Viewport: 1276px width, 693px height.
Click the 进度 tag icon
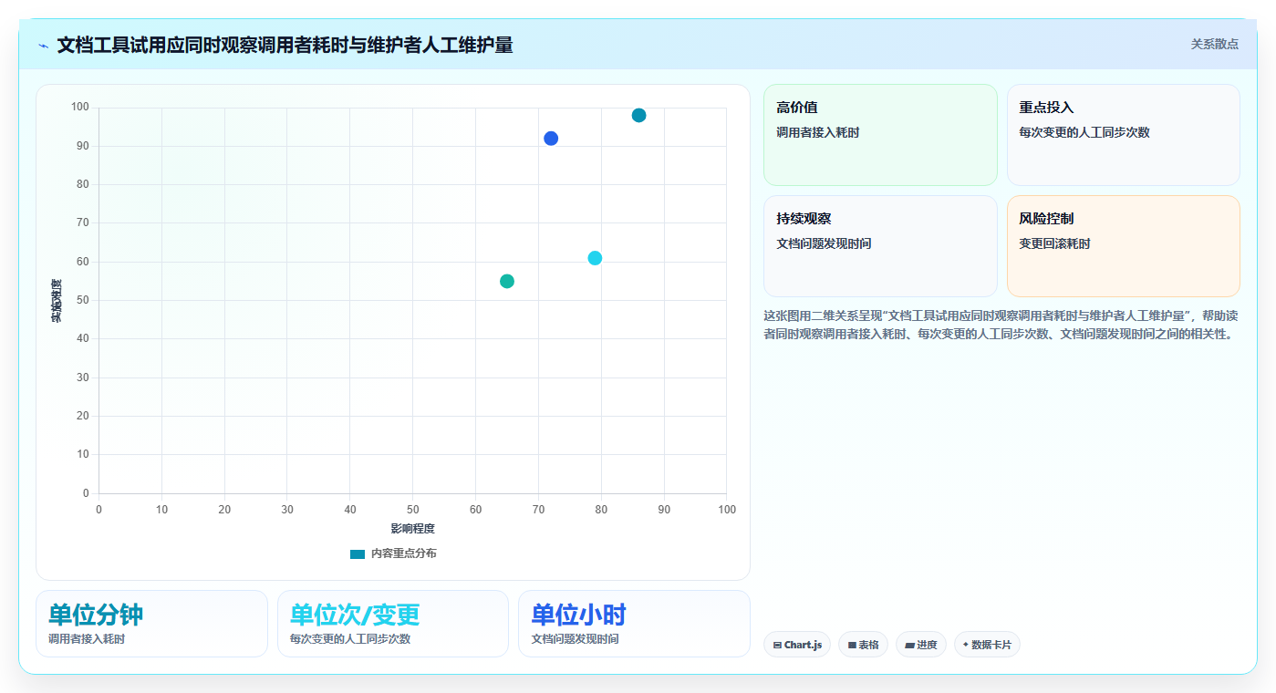[x=909, y=646]
